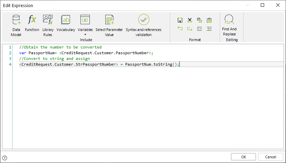This screenshot has width=286, height=163.
Task: Insert a Function via fx icon
Action: tap(32, 23)
